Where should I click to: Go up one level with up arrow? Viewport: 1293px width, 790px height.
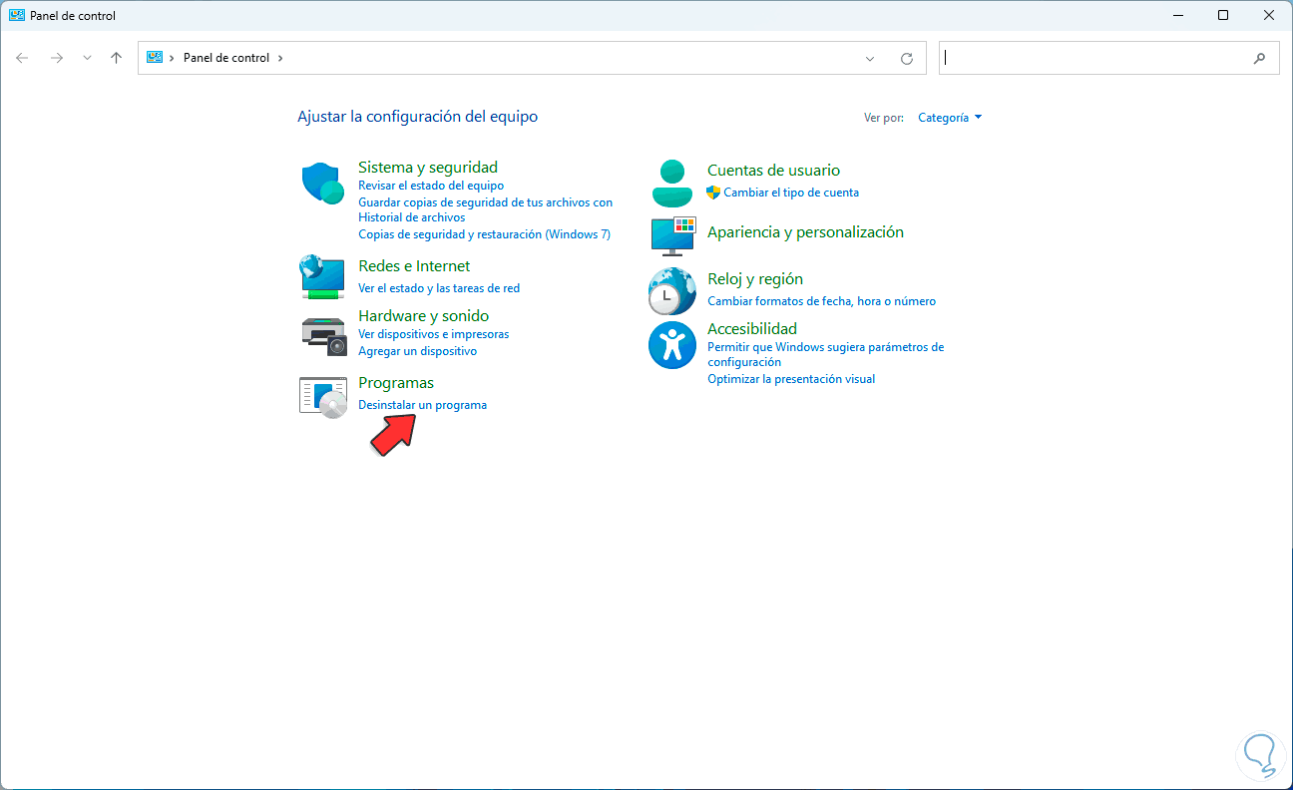pos(116,58)
